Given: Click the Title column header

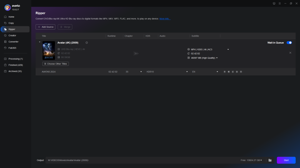Looking at the screenshot, I should (44, 36).
